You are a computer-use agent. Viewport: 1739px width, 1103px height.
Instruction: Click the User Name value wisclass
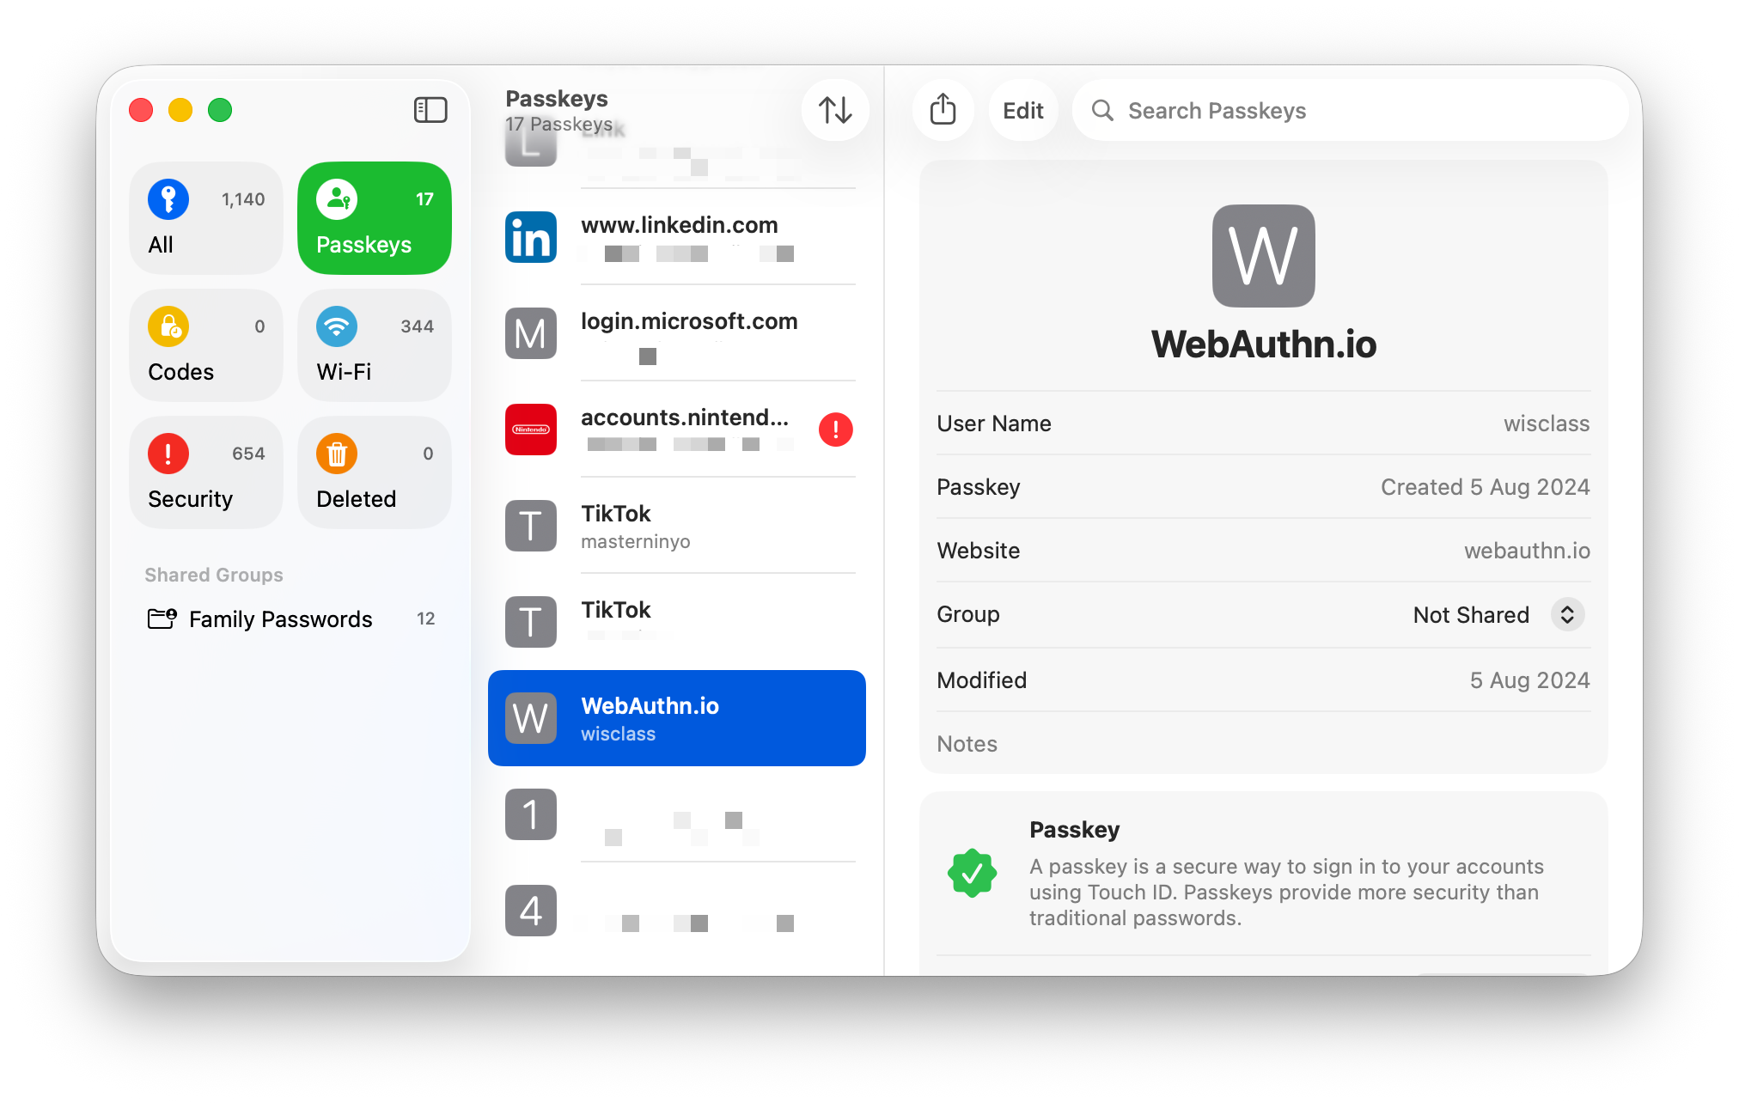[1547, 424]
